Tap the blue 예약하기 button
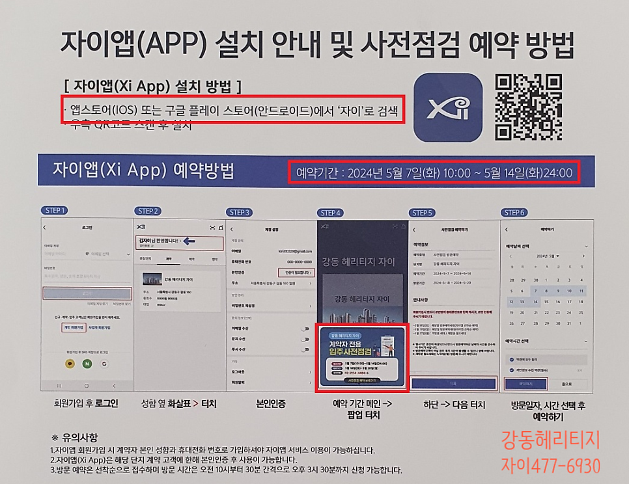 tap(525, 384)
